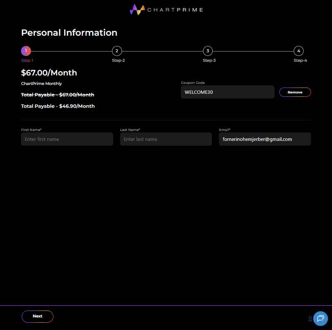332x330 pixels.
Task: Click the Coupon Code field containing WELCOME30
Action: click(x=228, y=92)
